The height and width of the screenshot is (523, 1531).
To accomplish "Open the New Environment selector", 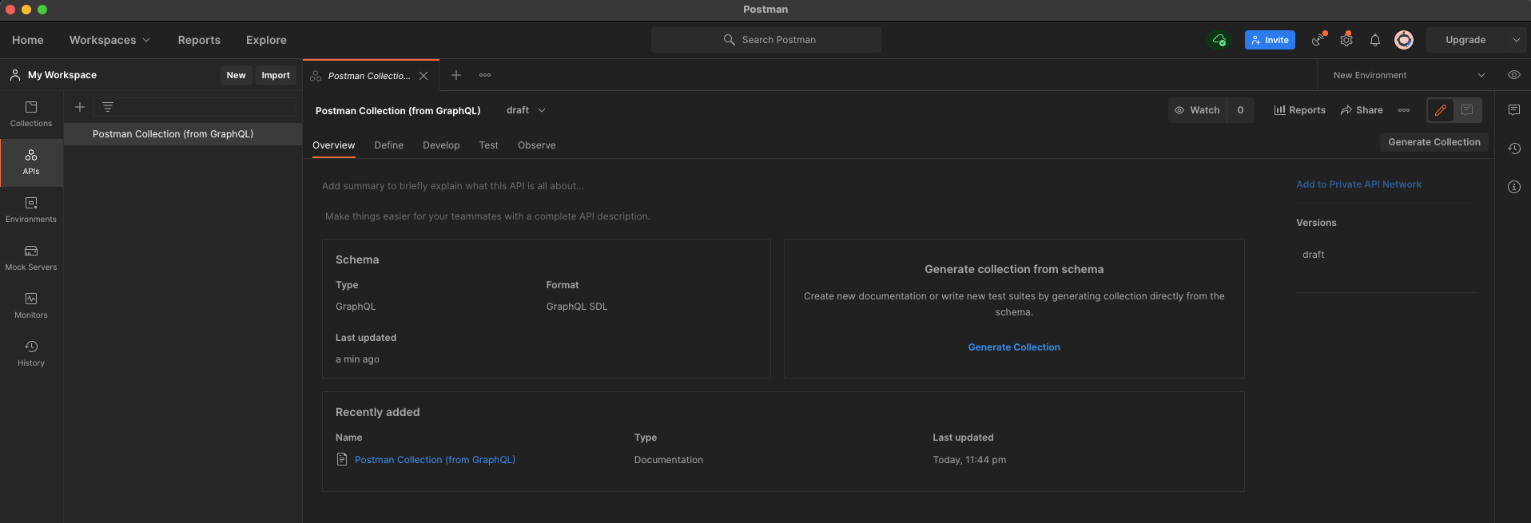I will tap(1408, 75).
